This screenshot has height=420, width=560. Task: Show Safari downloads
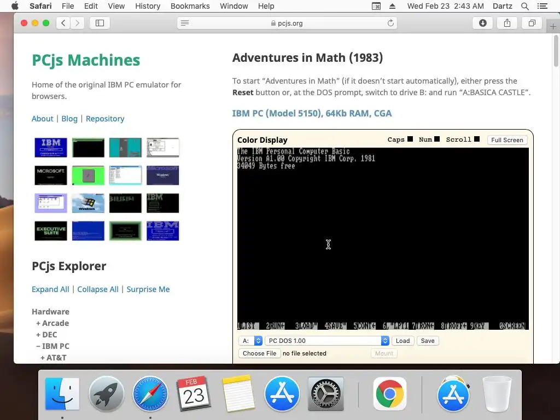tap(482, 23)
